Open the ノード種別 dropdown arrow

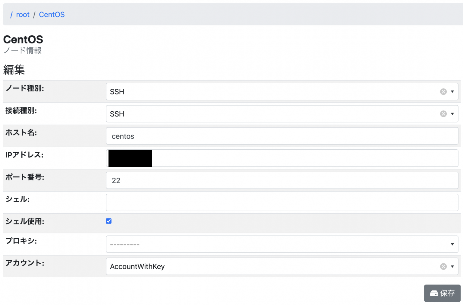[x=452, y=92]
